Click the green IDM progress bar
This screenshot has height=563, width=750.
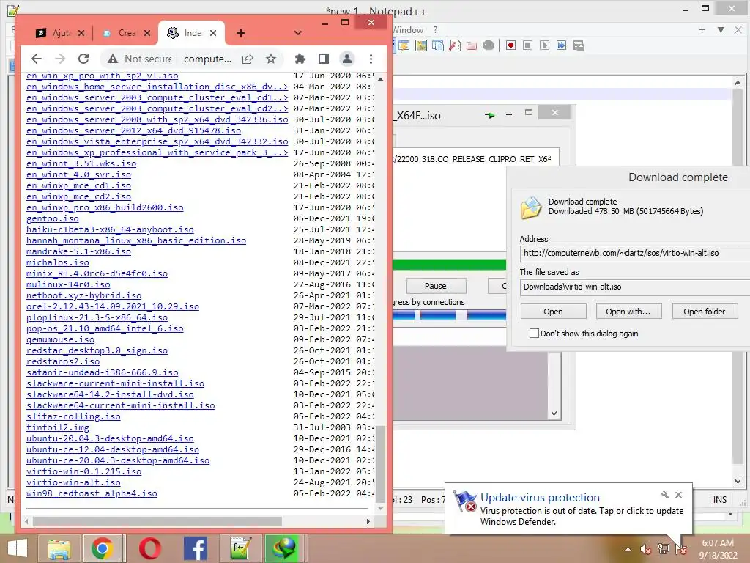[449, 264]
